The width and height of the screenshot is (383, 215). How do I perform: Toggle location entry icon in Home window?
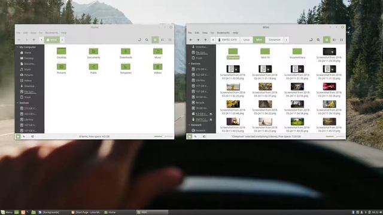(139, 40)
